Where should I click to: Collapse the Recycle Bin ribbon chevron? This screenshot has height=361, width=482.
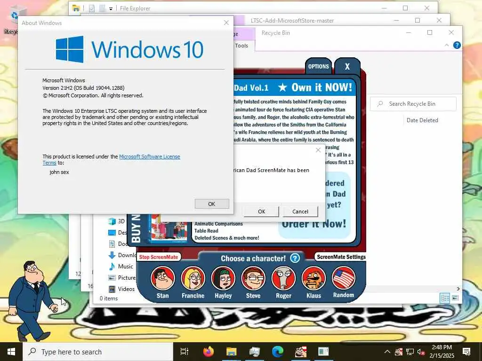446,45
